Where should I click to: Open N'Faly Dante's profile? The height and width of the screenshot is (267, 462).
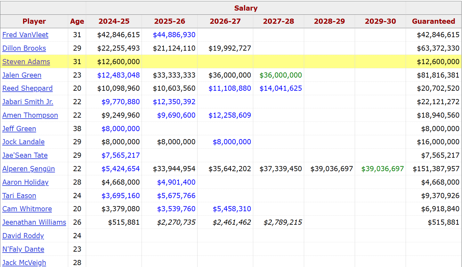pyautogui.click(x=23, y=249)
